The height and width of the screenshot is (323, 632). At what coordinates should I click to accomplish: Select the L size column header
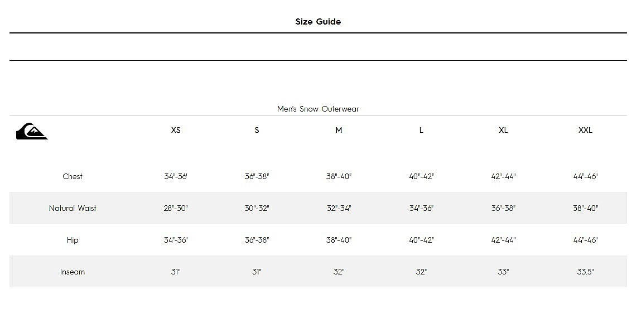tap(421, 130)
